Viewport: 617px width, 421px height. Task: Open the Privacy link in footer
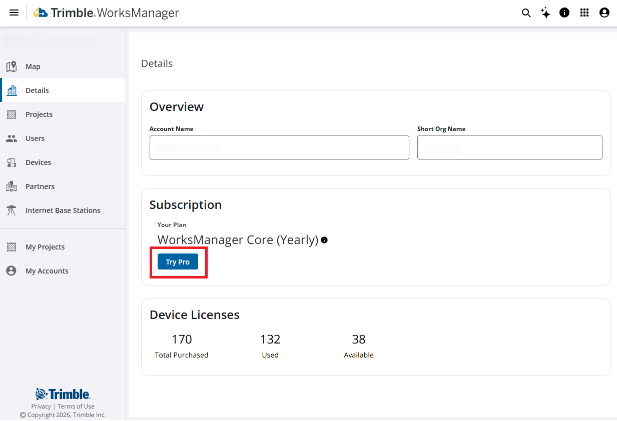(x=41, y=406)
